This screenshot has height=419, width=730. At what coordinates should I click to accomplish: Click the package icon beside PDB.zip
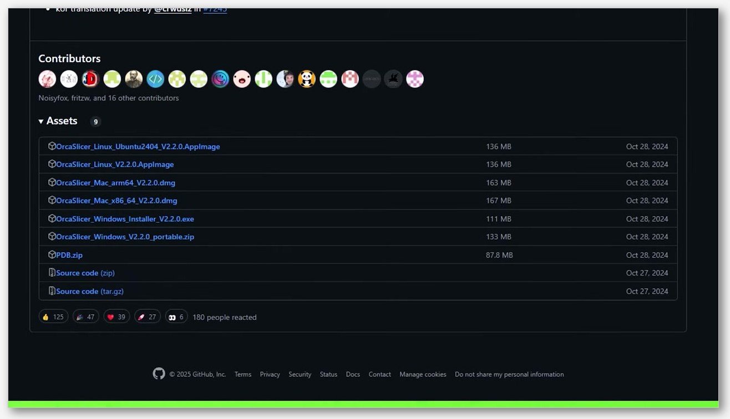(52, 255)
